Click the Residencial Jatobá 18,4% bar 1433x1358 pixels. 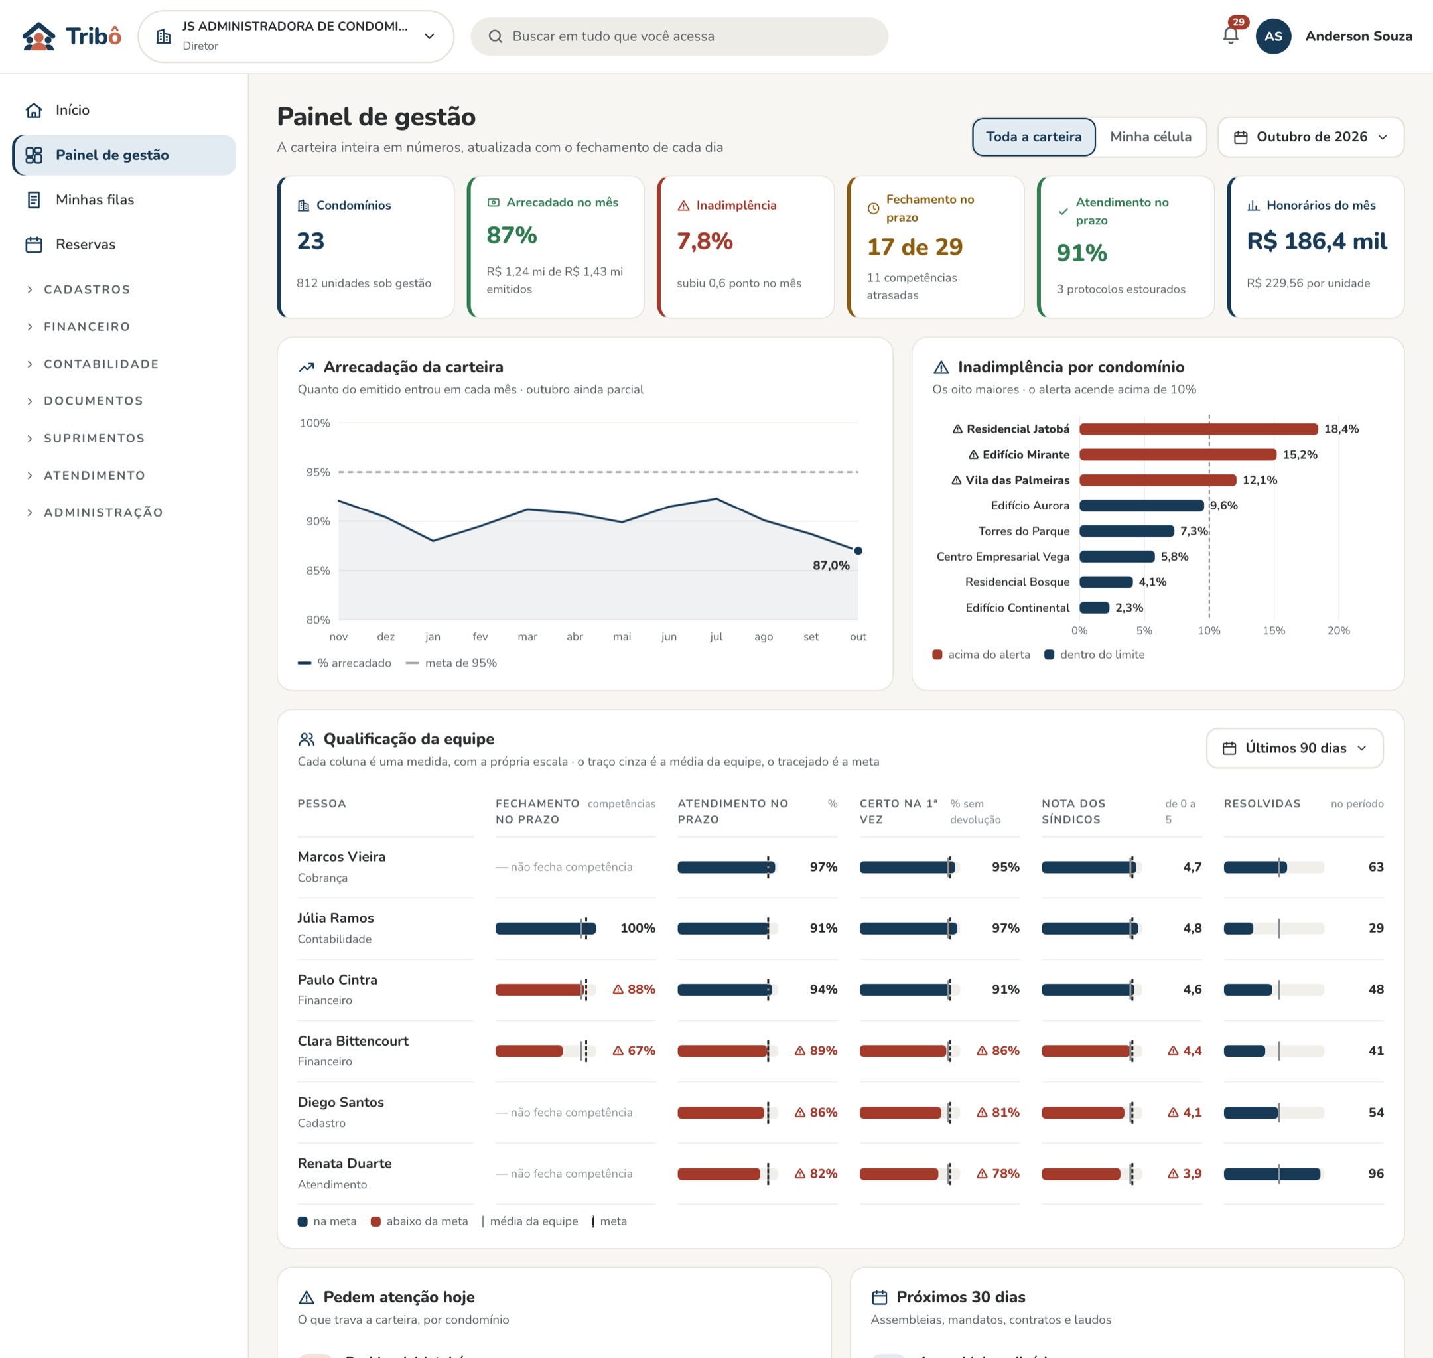1199,429
